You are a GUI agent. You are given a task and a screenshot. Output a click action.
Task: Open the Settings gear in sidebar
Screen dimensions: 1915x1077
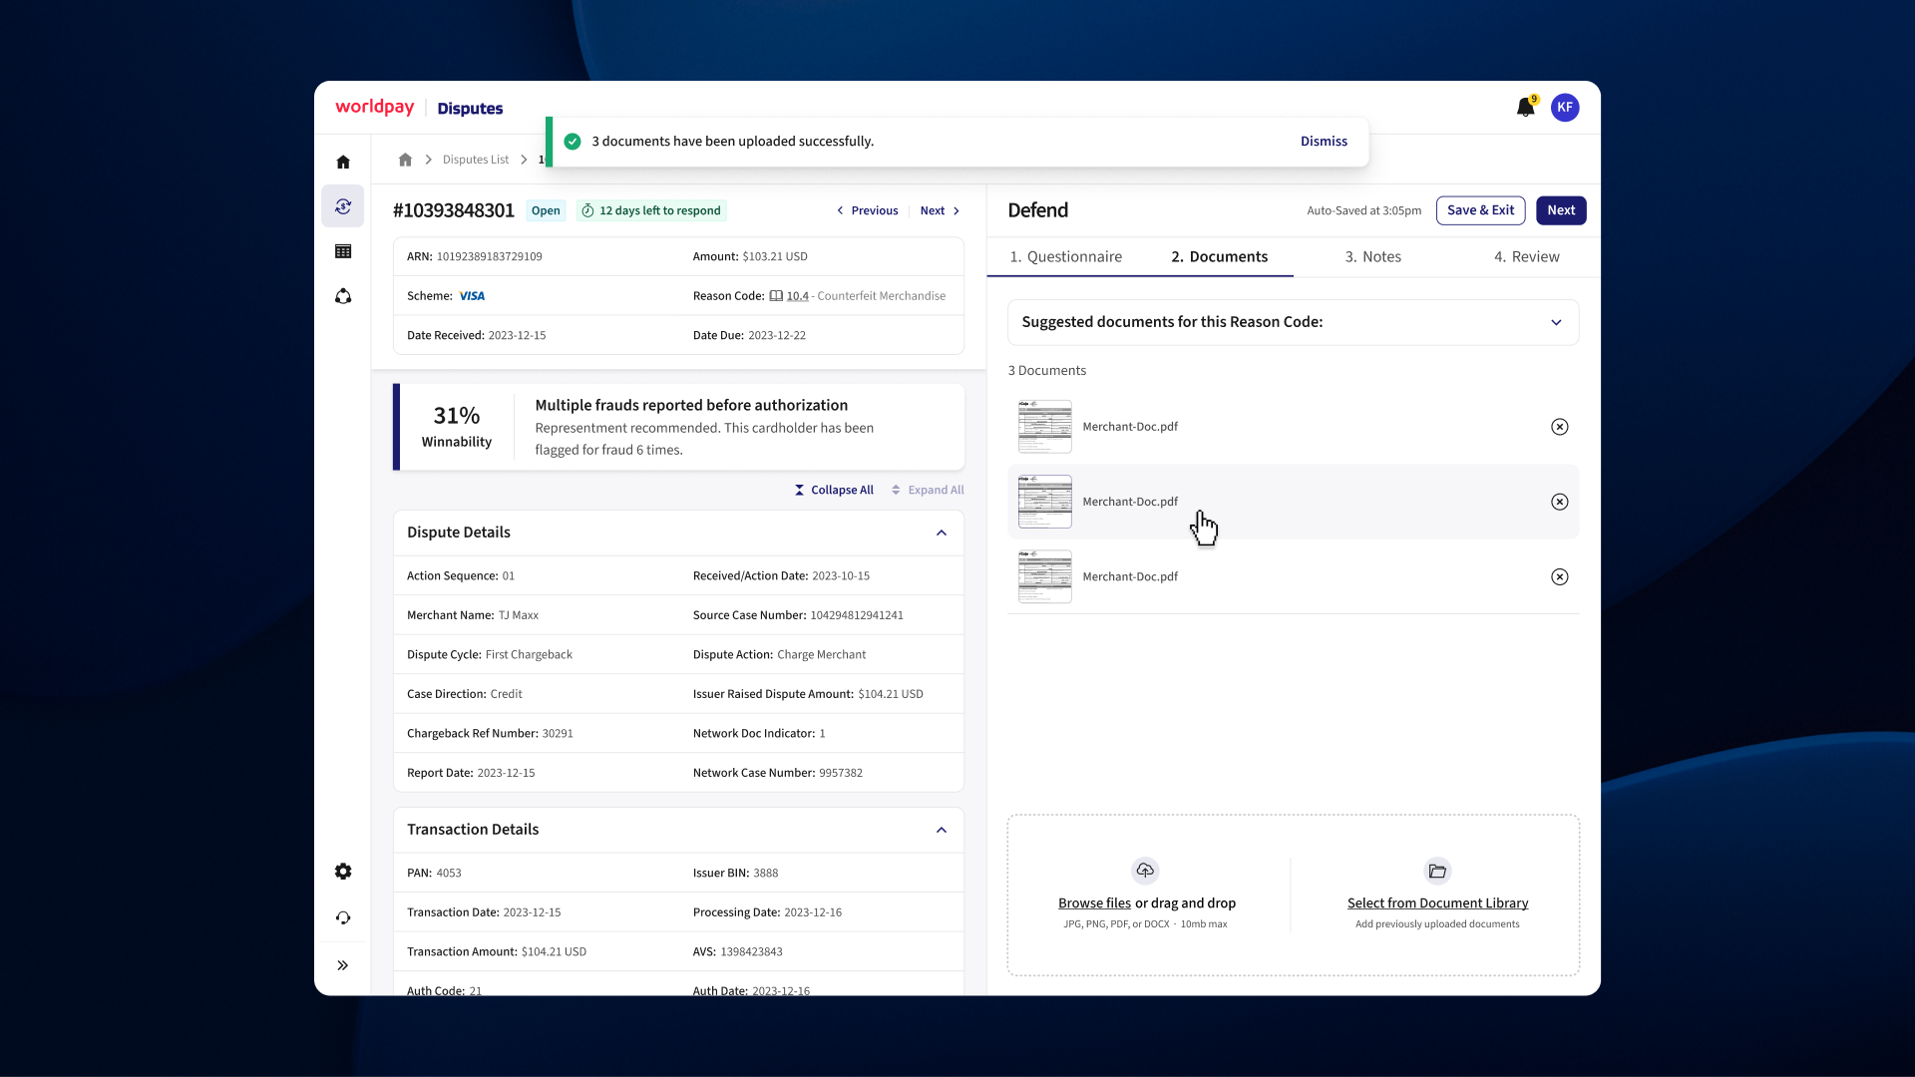(x=343, y=872)
